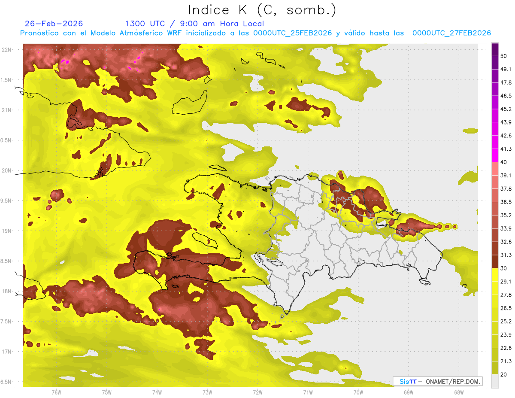Image resolution: width=515 pixels, height=398 pixels.
Task: Click the colorbar value 42.6
Action: (x=506, y=136)
